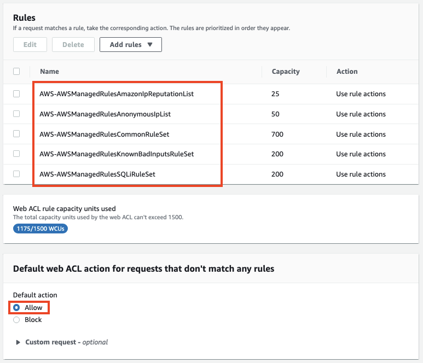This screenshot has height=363, width=423.
Task: Click the Capacity column header
Action: (x=286, y=72)
